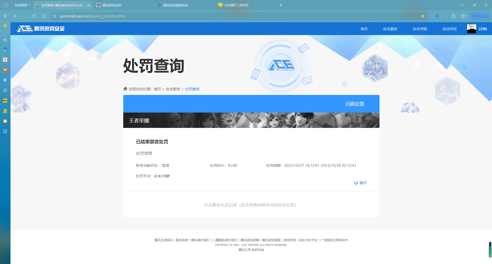Open the blue square app sidebar shortcut

5,80
